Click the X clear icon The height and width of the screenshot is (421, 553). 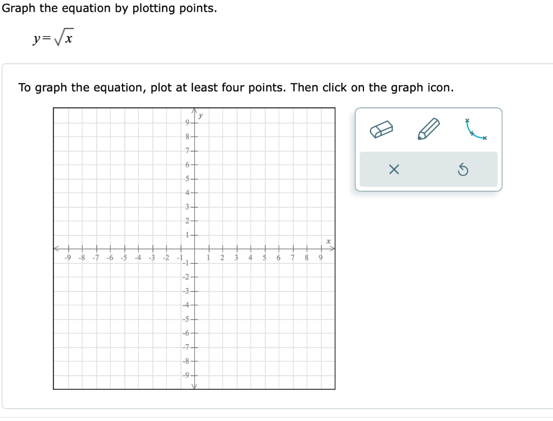(394, 169)
